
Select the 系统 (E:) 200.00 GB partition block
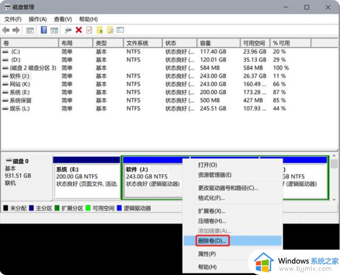pos(87,177)
